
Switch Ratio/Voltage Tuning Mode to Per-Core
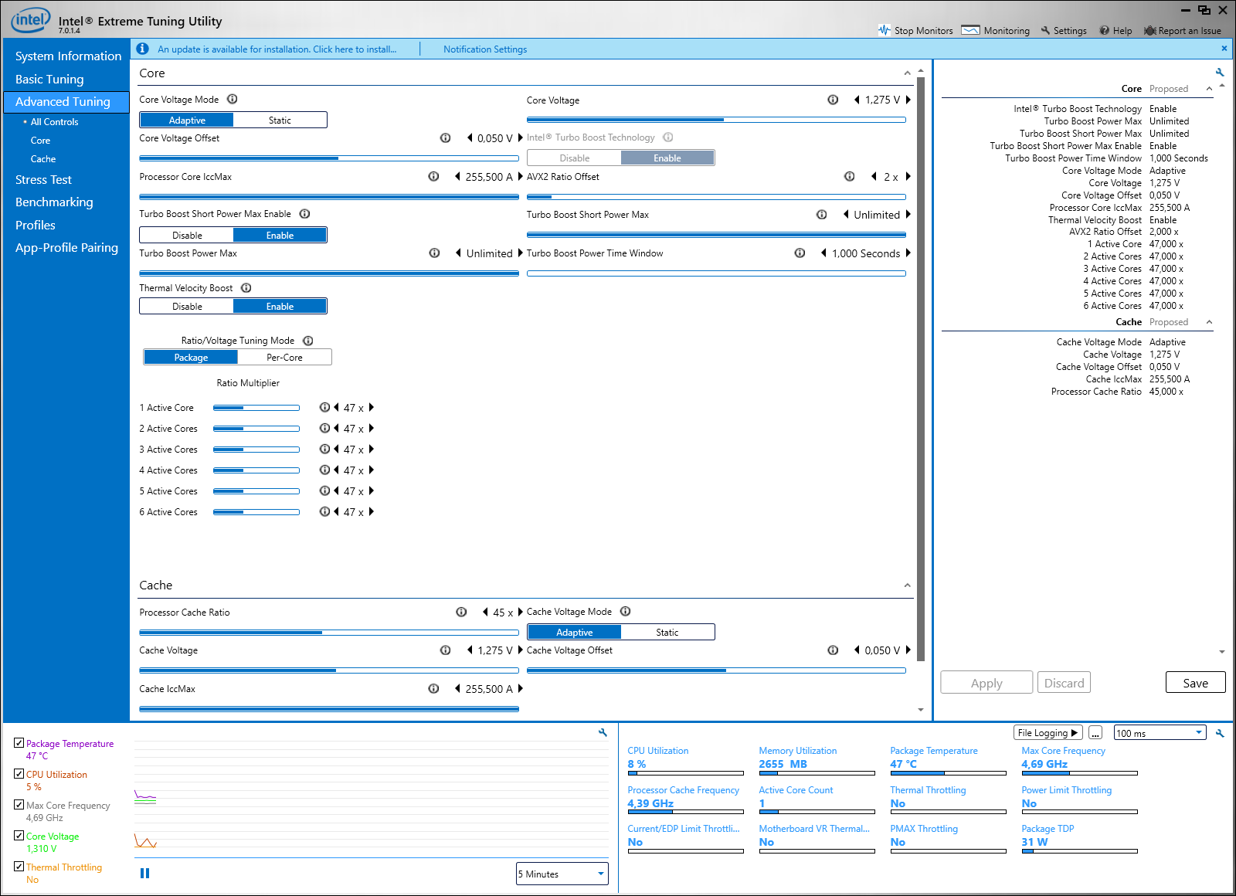(x=284, y=357)
